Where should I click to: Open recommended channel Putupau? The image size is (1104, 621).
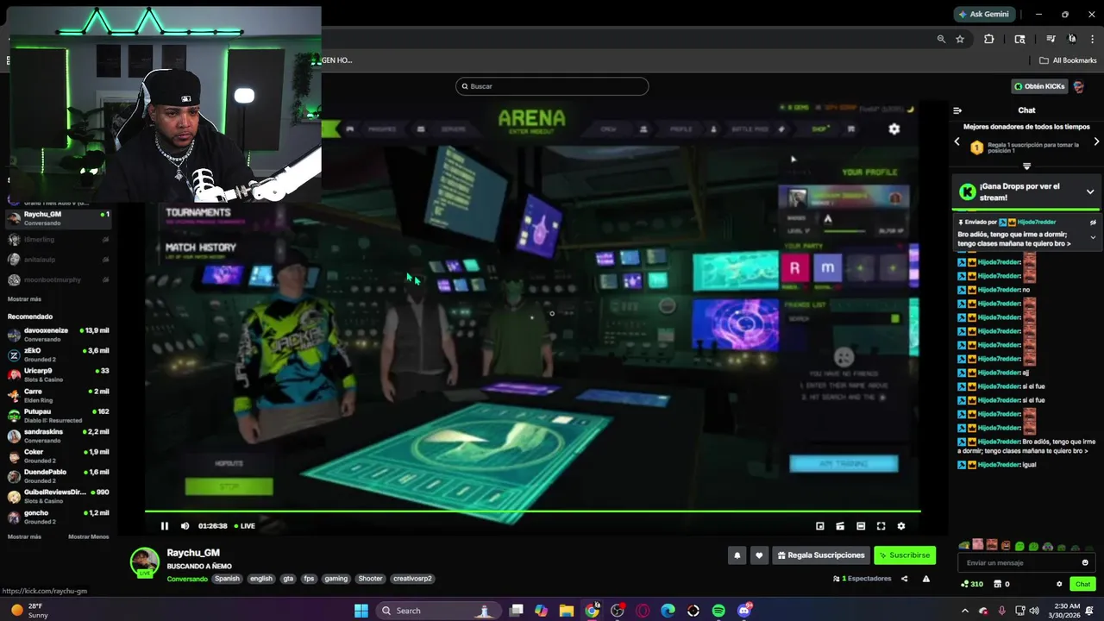(59, 416)
